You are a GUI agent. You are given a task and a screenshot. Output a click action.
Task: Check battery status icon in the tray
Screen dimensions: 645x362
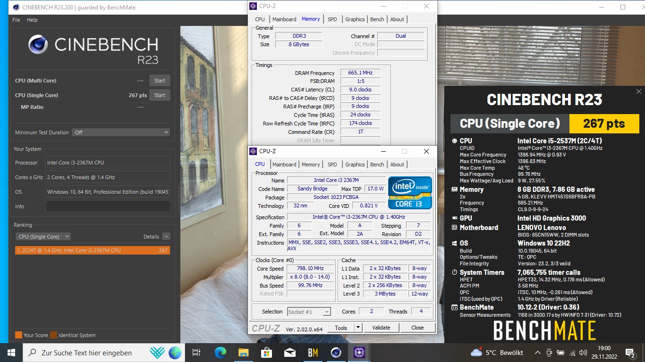pos(560,353)
